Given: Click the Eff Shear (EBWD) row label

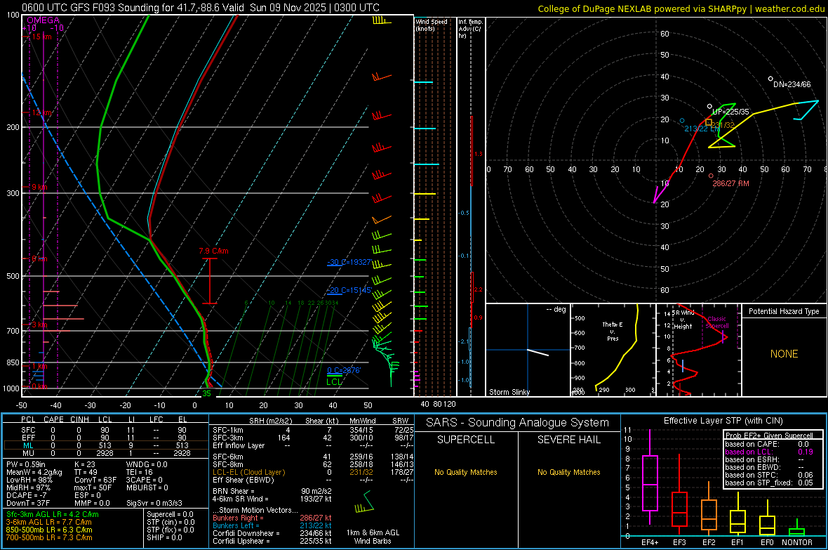Looking at the screenshot, I should point(243,480).
